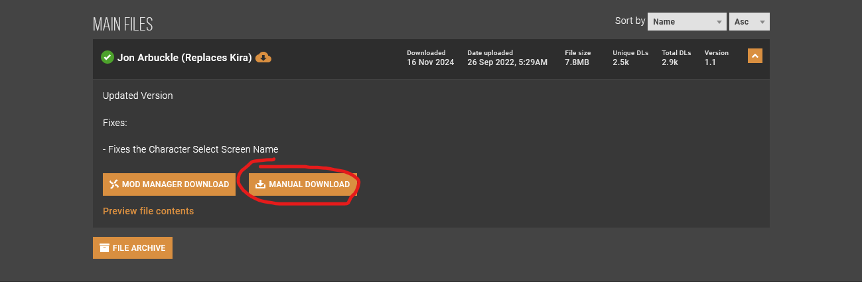Click the download arrow icon on Manual Download
The width and height of the screenshot is (862, 282).
(261, 184)
